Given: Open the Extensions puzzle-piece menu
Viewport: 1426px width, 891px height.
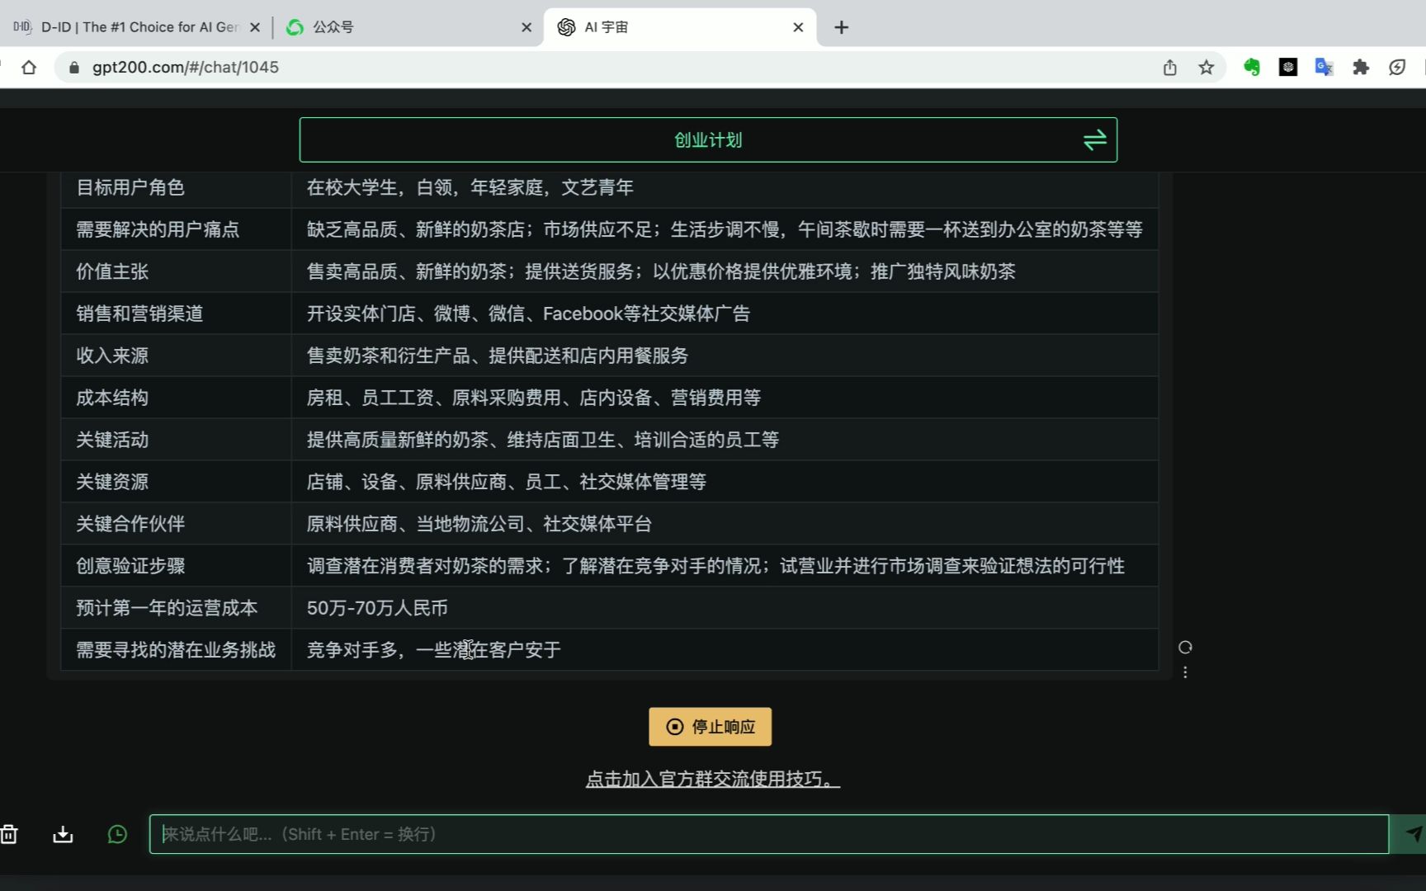Looking at the screenshot, I should pos(1361,68).
